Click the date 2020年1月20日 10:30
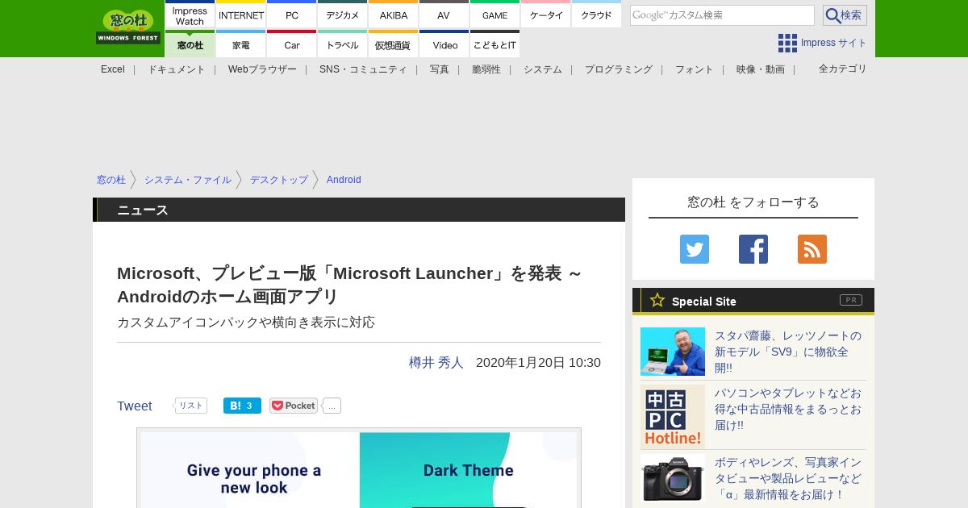The image size is (968, 508). click(x=538, y=363)
